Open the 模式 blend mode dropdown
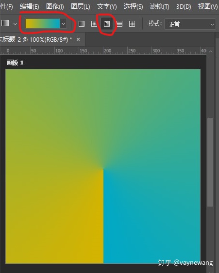This screenshot has height=273, width=219. (x=190, y=24)
